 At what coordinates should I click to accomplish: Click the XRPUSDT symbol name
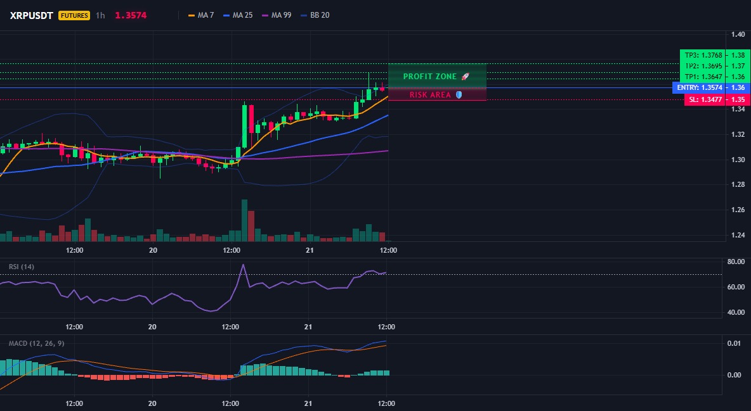[31, 15]
